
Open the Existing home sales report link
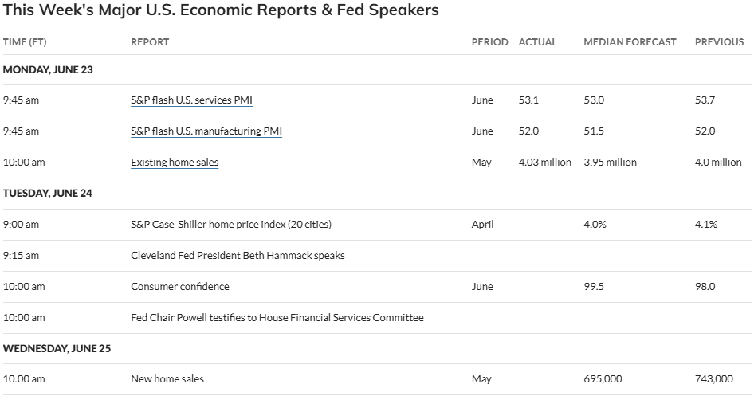pyautogui.click(x=175, y=163)
